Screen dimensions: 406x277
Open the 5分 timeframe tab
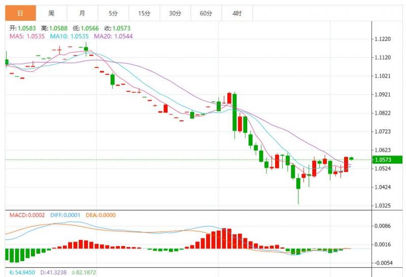tap(113, 13)
